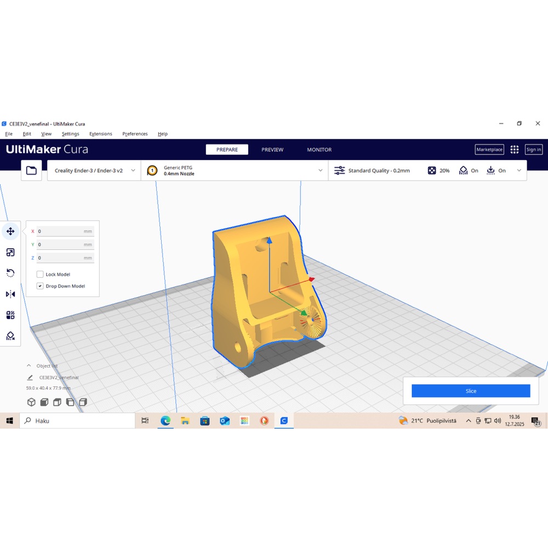
Task: Click the print settings sliders icon
Action: 339,170
